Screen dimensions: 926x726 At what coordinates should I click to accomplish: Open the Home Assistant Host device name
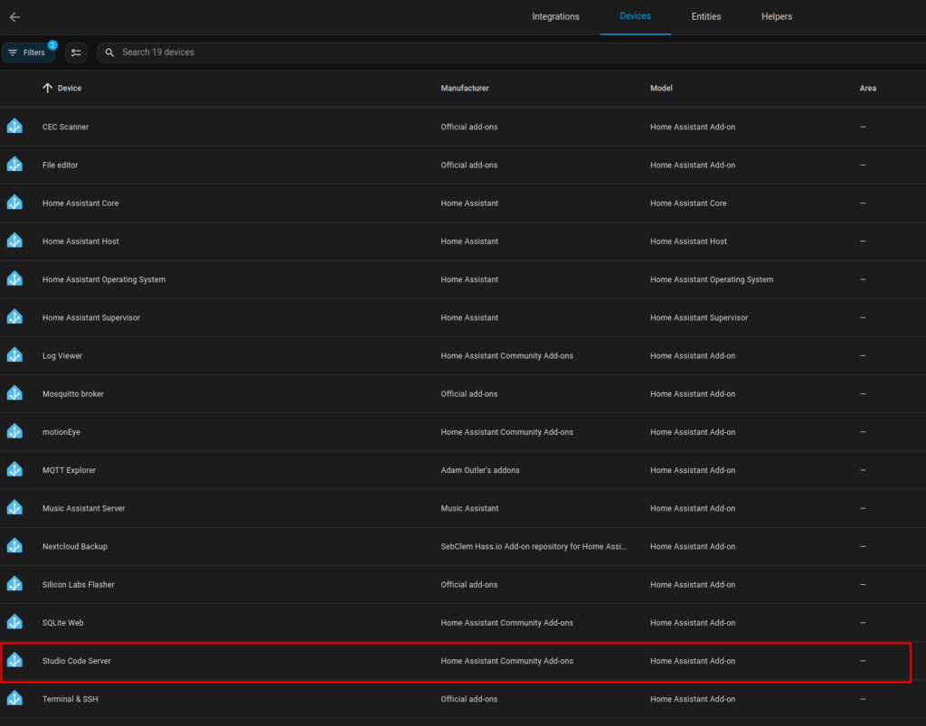point(80,241)
